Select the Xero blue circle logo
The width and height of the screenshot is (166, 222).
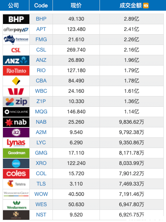click(x=16, y=163)
